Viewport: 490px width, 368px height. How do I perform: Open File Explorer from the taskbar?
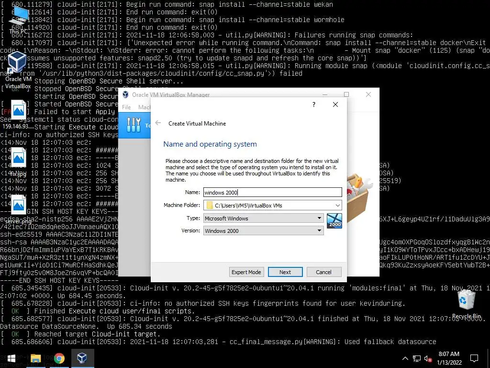coord(35,358)
